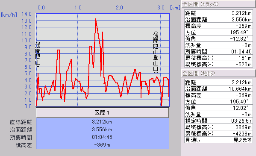Click the -369m value in the section table
This screenshot has width=256, height=156.
click(x=102, y=145)
